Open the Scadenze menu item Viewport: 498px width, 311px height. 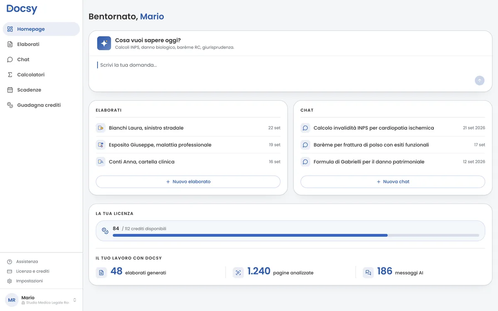pyautogui.click(x=41, y=90)
